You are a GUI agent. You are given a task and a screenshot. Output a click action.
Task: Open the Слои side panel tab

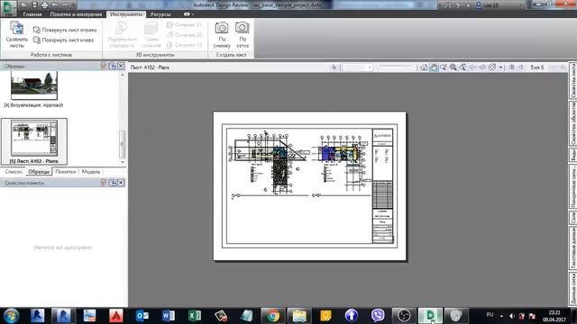(x=573, y=218)
